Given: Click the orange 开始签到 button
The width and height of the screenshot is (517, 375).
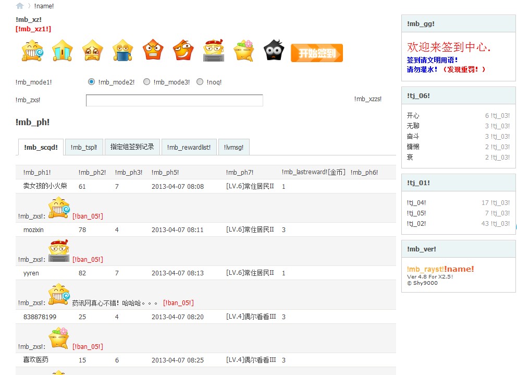Looking at the screenshot, I should point(317,53).
